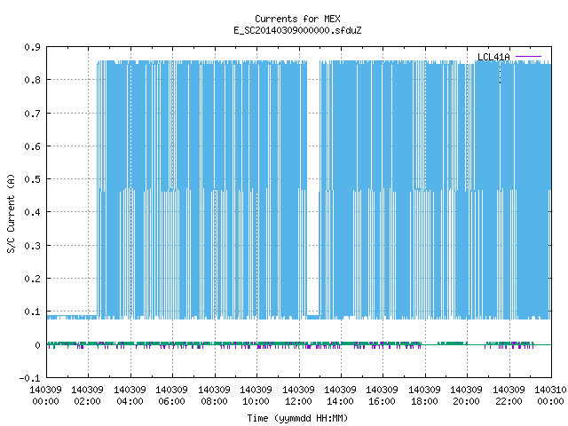Click x-axis label 140309 12:00
Image resolution: width=568 pixels, height=426 pixels.
point(298,396)
